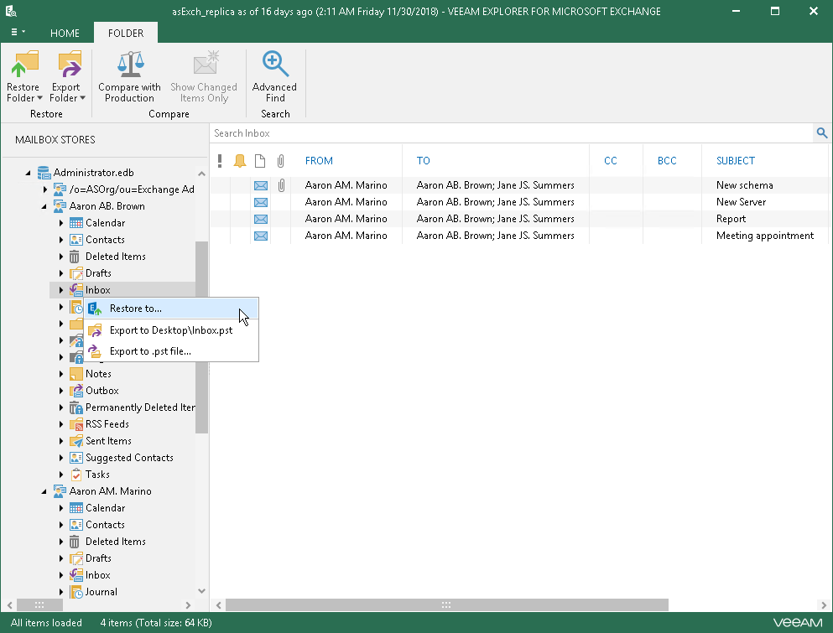Image resolution: width=833 pixels, height=633 pixels.
Task: Select the FOLDER tab
Action: [126, 33]
